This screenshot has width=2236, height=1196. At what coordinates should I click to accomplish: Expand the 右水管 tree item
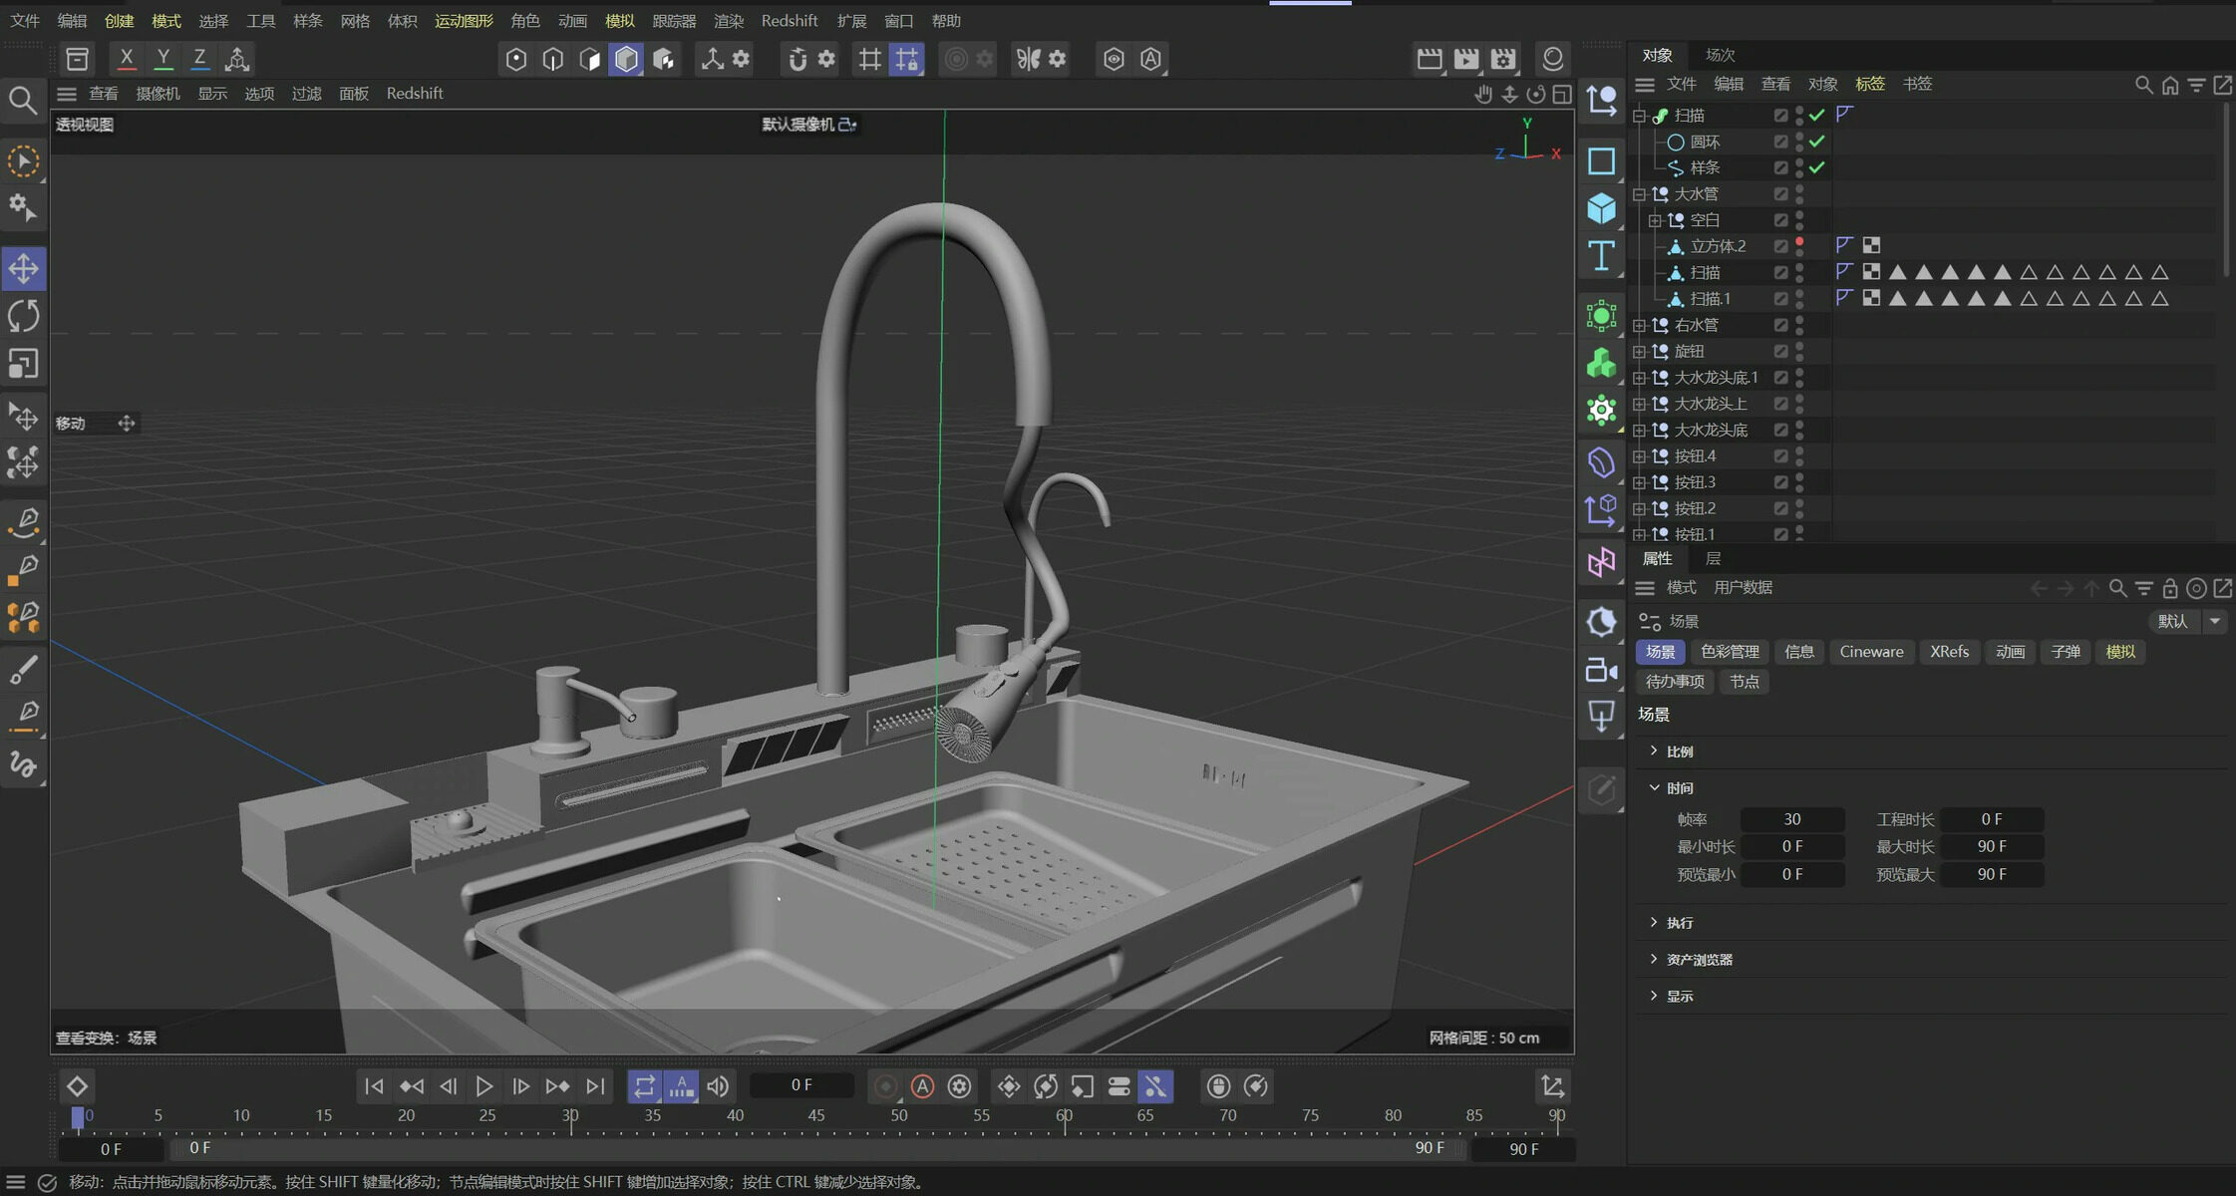click(x=1639, y=325)
